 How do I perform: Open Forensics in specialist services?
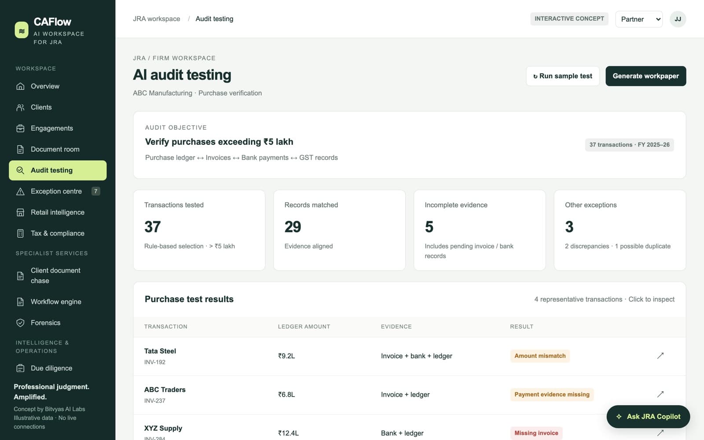tap(58, 323)
